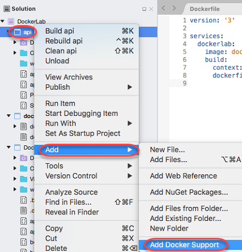The image size is (242, 252).
Task: Click the Solution pad icon
Action: 7,9
